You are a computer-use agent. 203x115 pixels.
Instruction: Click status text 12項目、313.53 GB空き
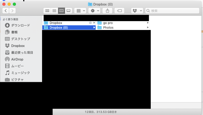pyautogui.click(x=101, y=112)
